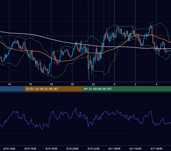Click the 20 hour axis label
Viewport: 171px width, 151px height.
click(72, 84)
